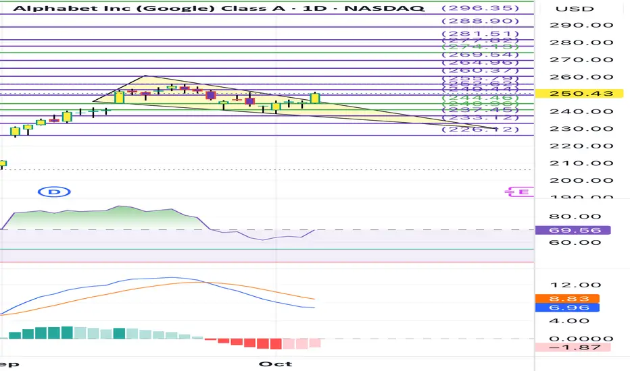Select the (264.96) level label
630x371 pixels.
(480, 62)
